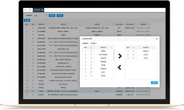Tick row 8 (目的地) checkbox in the left list

pos(91,75)
